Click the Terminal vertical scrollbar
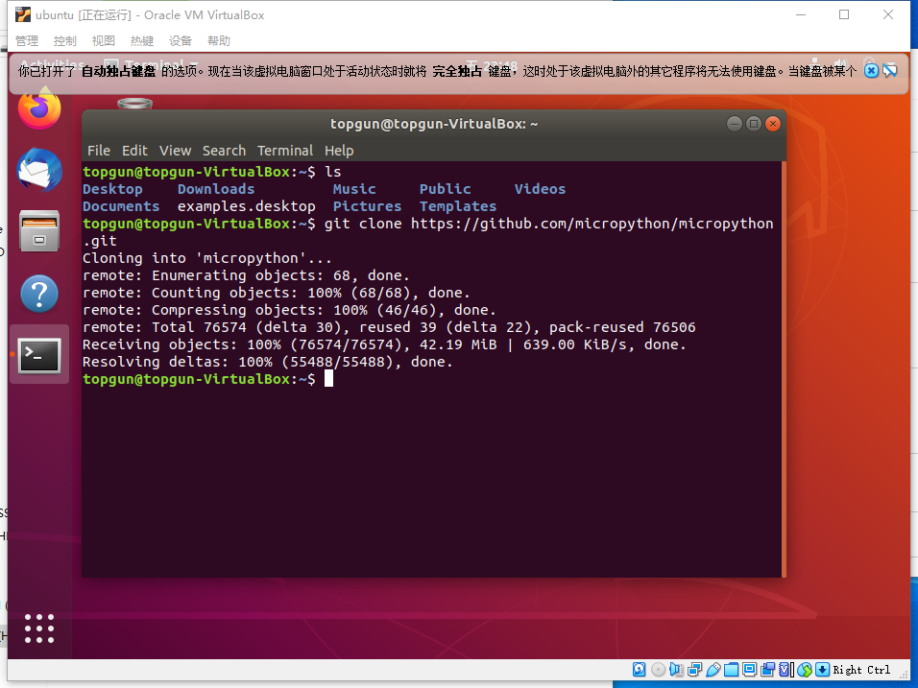 pos(784,369)
